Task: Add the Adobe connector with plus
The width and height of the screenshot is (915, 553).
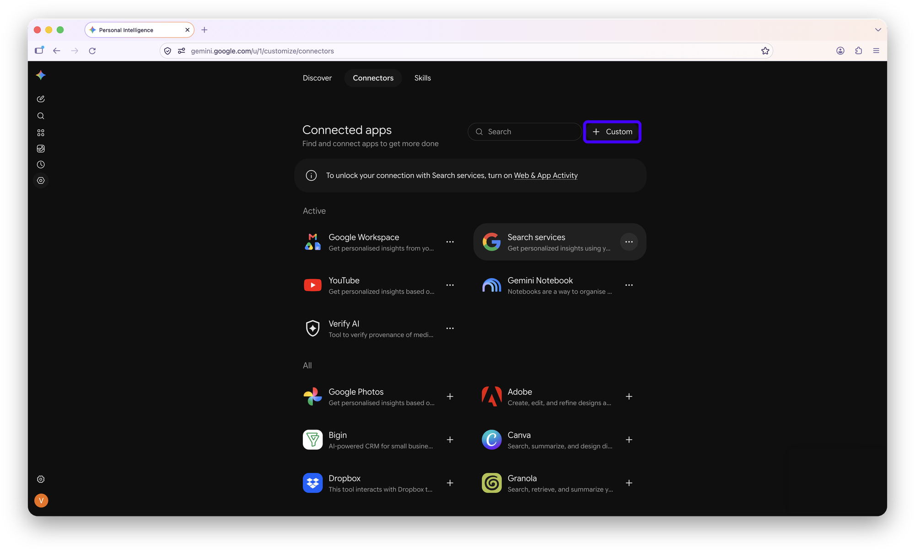Action: (629, 397)
